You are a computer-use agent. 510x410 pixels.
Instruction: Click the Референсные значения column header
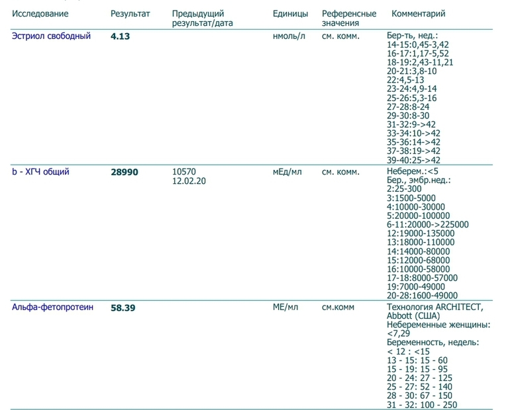point(349,18)
